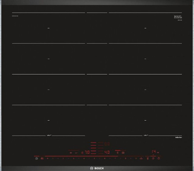
Task: Tap the hourglass cooking timer icon
Action: point(147,159)
